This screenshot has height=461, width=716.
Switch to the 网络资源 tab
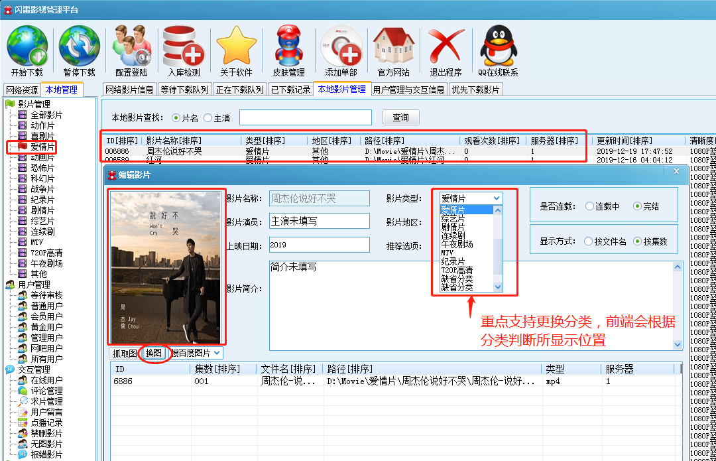pos(22,90)
